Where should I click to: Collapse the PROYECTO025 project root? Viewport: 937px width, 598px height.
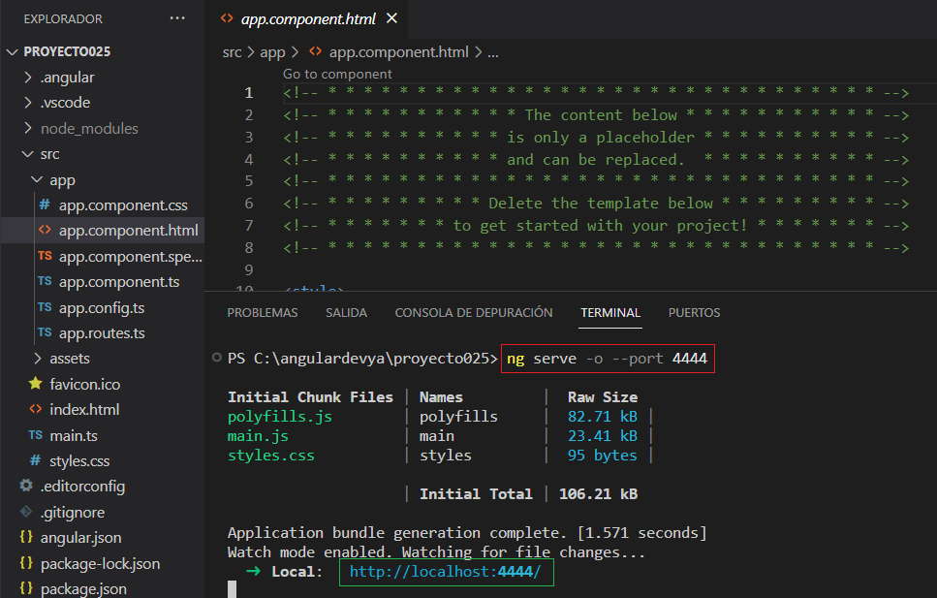click(12, 52)
